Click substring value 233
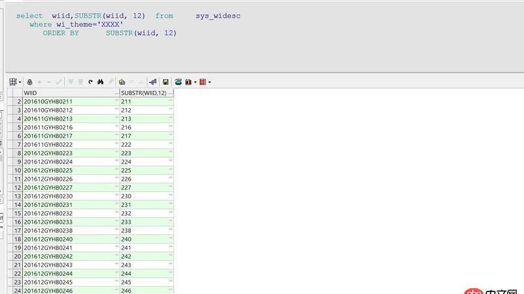Image resolution: width=524 pixels, height=294 pixels. (146, 222)
